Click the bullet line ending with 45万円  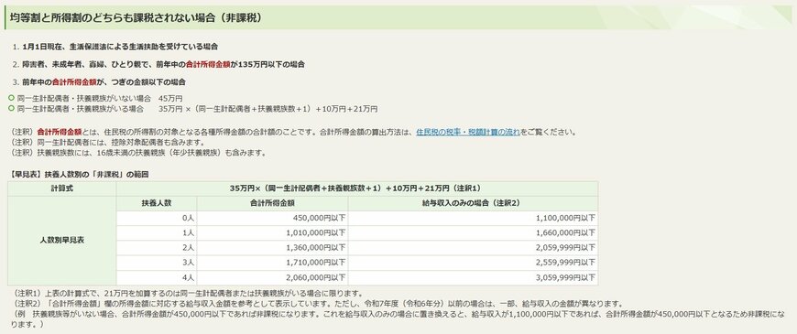coord(100,98)
